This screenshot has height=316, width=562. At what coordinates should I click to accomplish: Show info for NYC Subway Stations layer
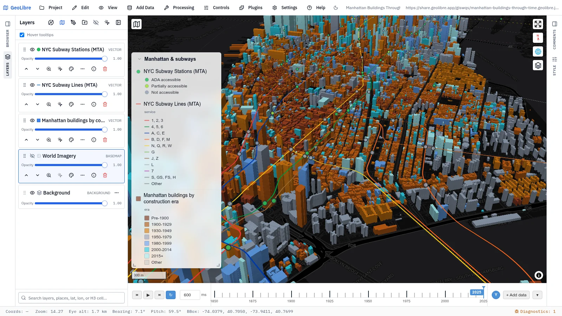[94, 69]
